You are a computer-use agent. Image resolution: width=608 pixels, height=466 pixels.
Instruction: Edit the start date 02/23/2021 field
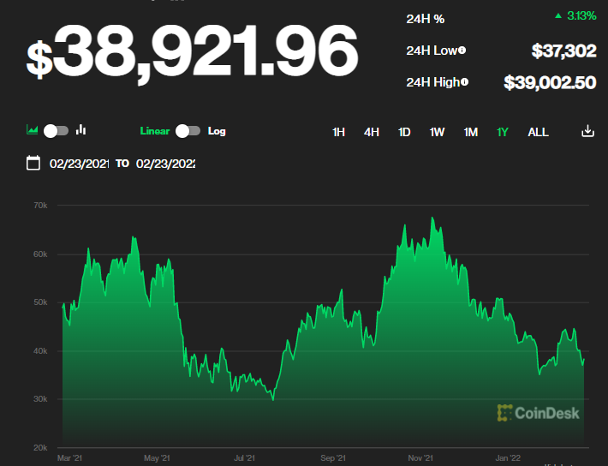point(79,164)
